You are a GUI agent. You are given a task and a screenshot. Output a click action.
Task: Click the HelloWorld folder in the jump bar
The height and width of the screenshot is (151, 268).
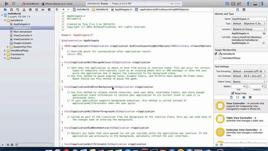point(100,10)
